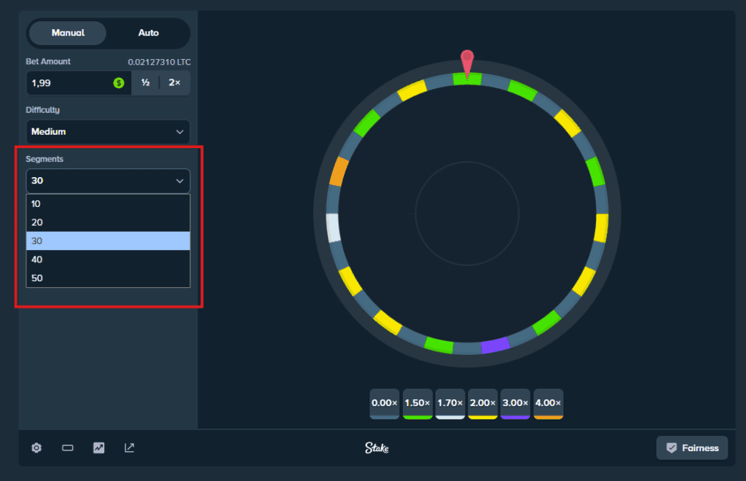
Task: Click inside the Bet Amount field
Action: click(x=66, y=83)
